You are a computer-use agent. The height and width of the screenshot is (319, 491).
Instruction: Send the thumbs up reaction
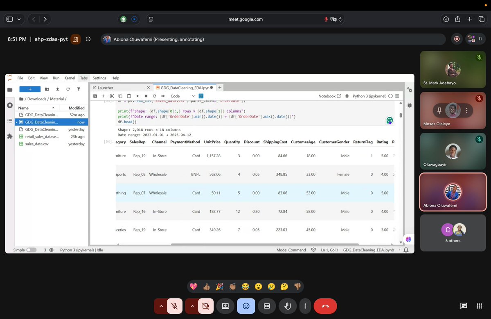point(207,287)
